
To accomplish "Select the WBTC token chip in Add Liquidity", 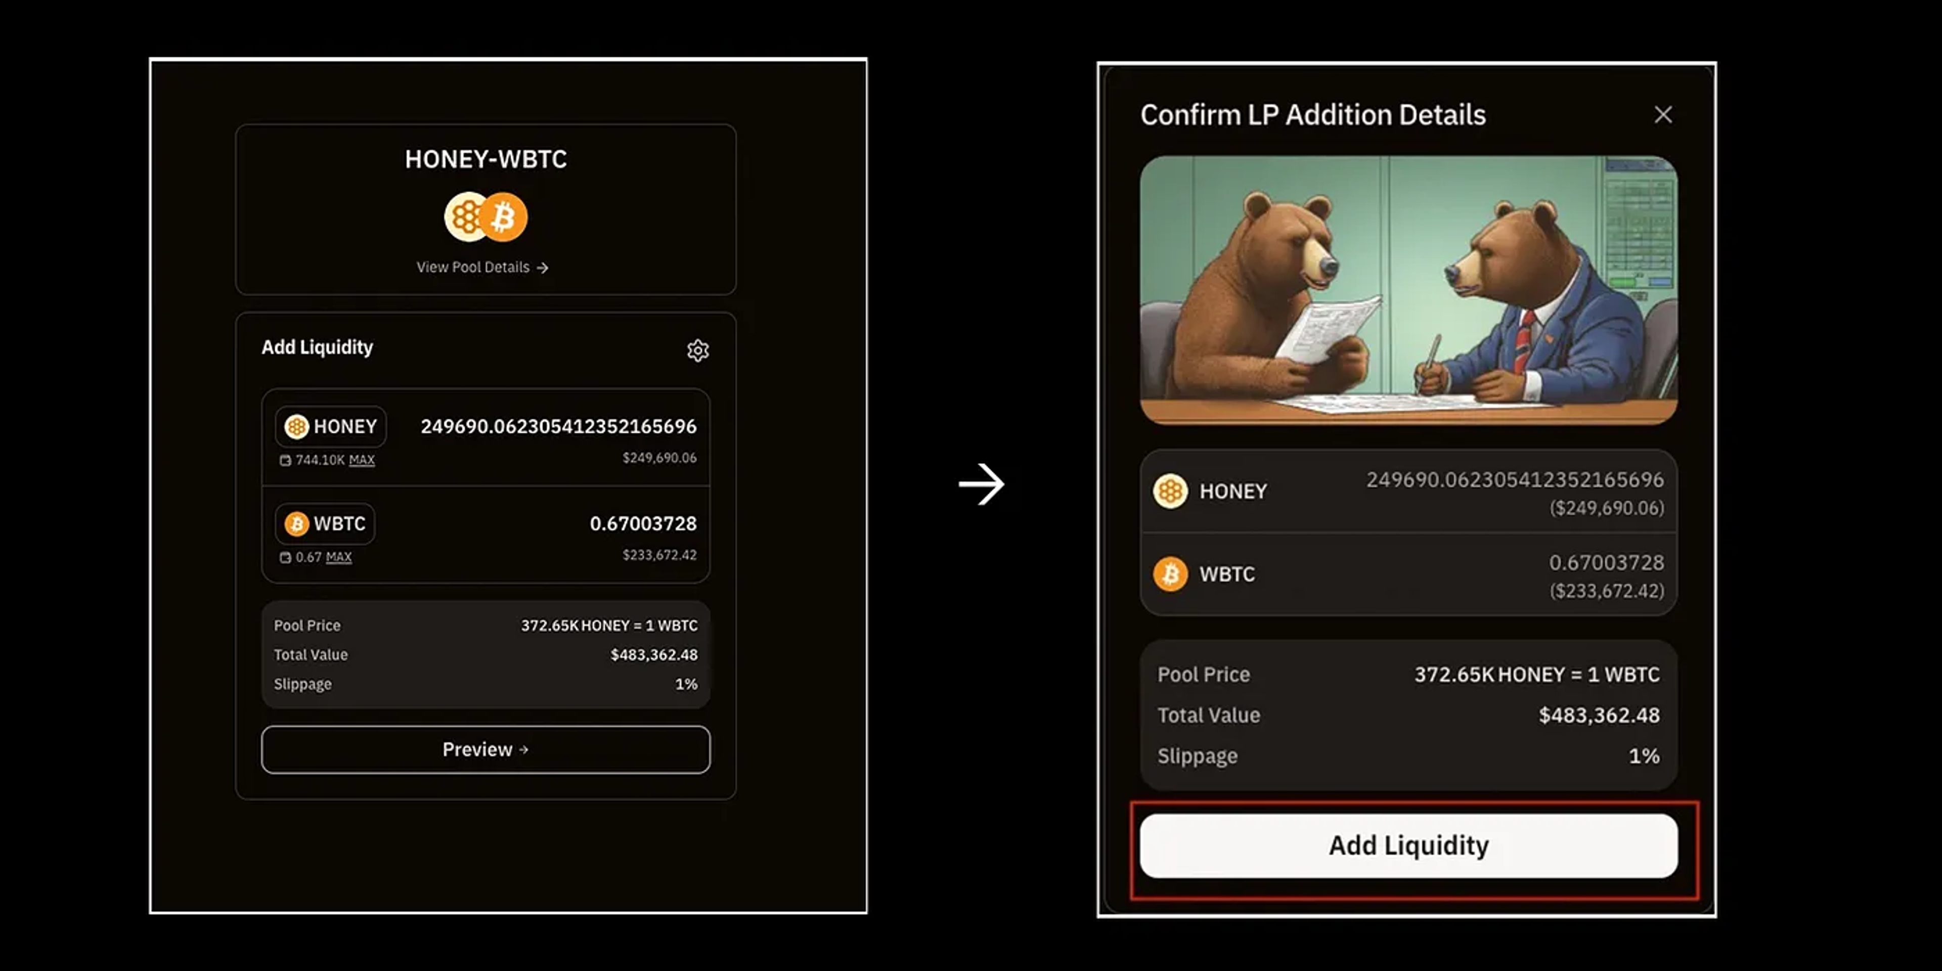I will point(325,524).
